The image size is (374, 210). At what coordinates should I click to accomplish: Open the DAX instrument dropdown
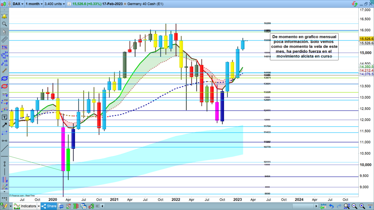[x=18, y=4]
